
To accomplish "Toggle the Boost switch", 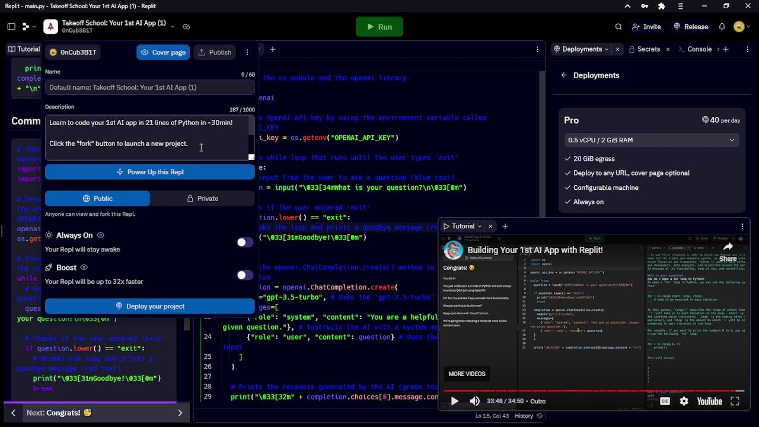I will point(245,275).
